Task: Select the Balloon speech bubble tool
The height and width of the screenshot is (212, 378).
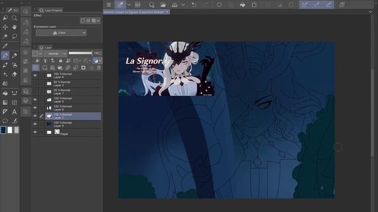Action: 5,121
